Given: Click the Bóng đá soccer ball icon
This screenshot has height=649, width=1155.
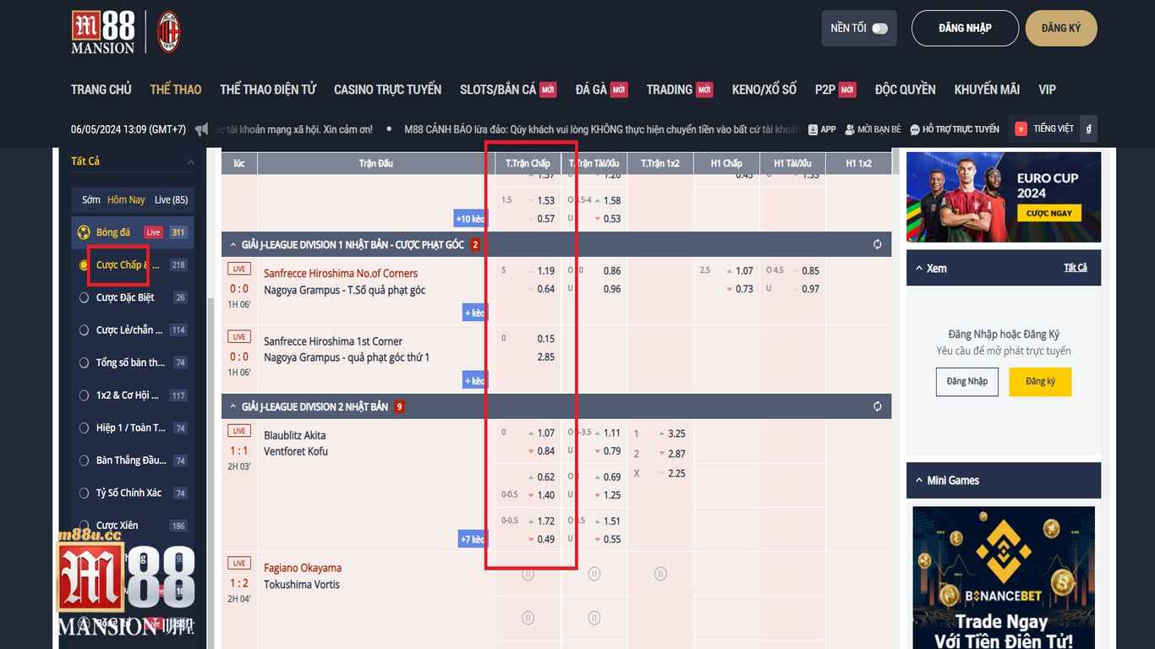Looking at the screenshot, I should coord(84,232).
